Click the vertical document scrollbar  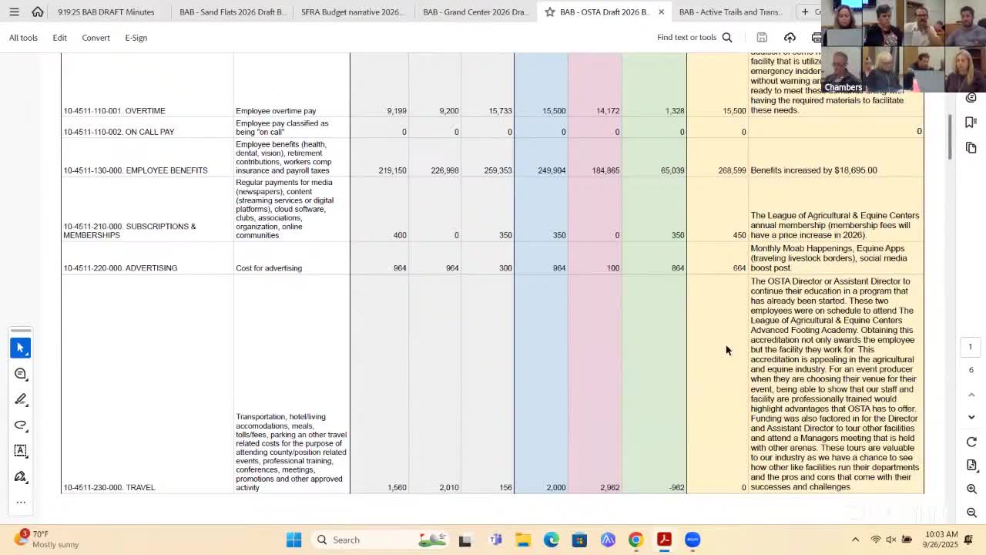point(950,139)
